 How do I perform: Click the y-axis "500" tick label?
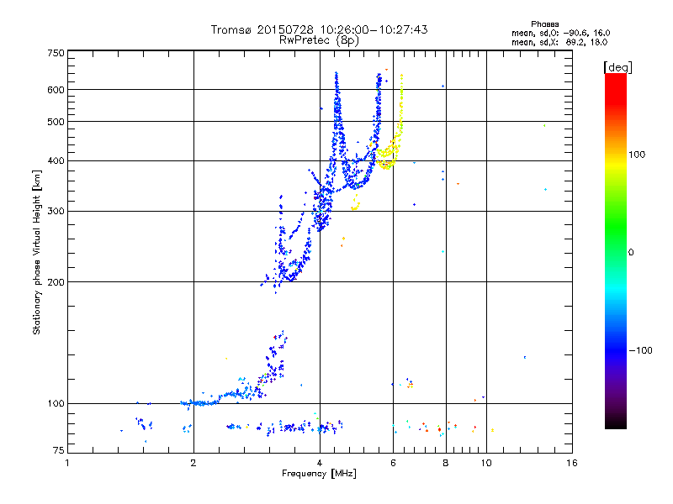pos(56,122)
